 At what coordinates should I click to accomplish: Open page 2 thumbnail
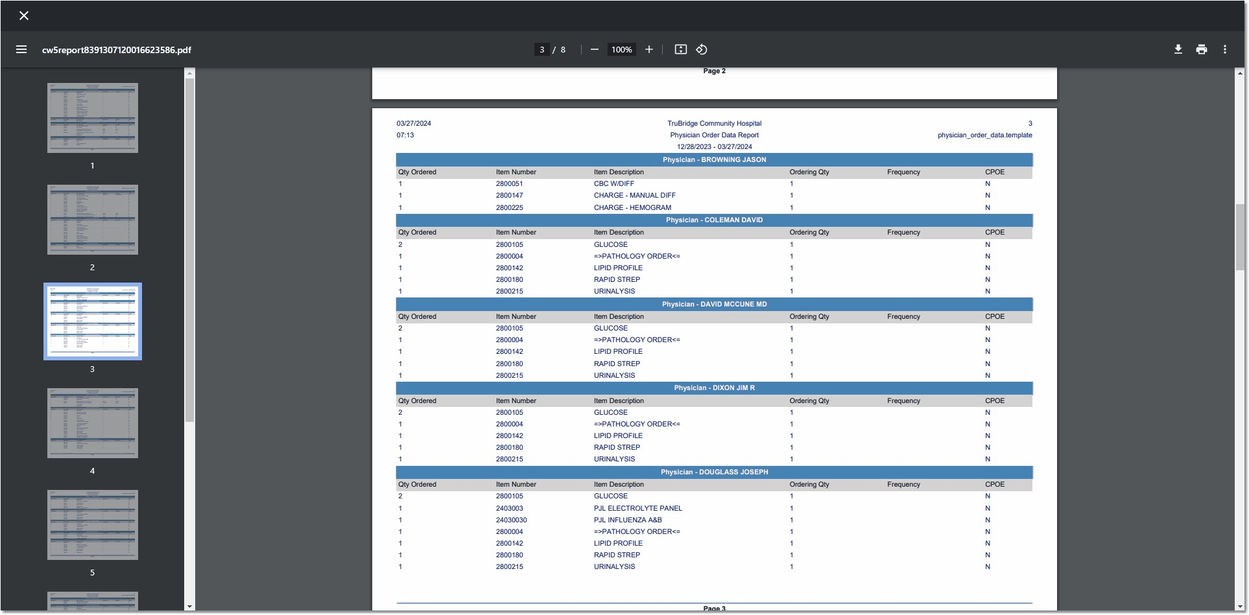[93, 220]
